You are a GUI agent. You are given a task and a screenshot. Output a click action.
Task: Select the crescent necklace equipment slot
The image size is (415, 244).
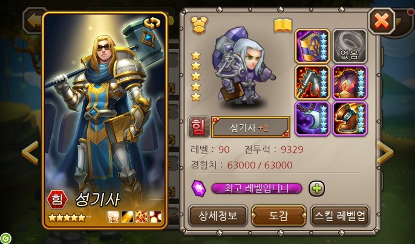click(313, 119)
